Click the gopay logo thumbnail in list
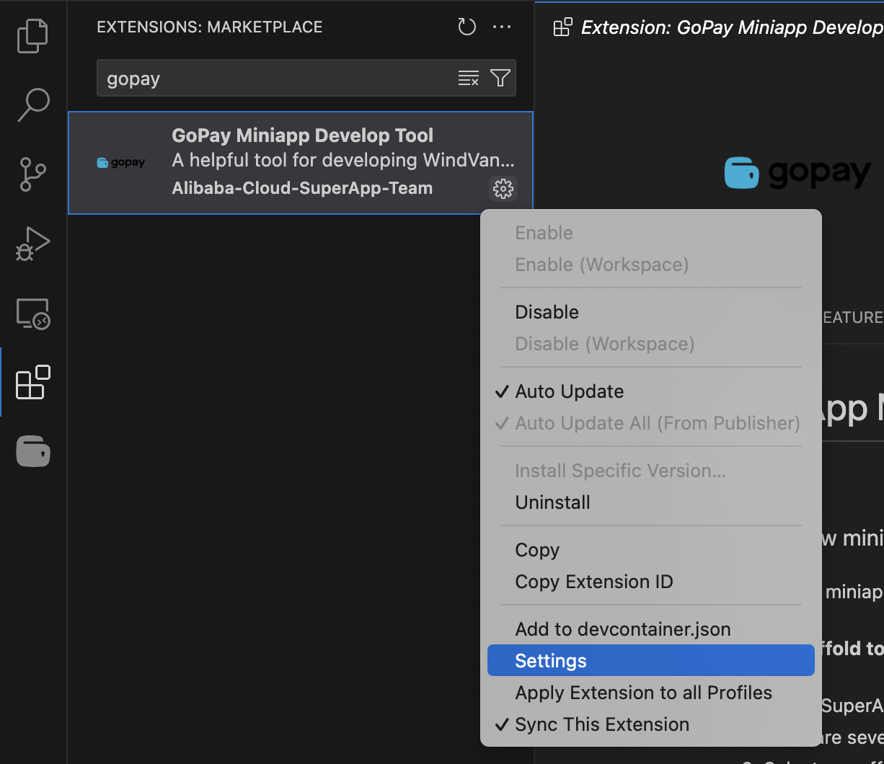This screenshot has height=764, width=884. tap(121, 163)
